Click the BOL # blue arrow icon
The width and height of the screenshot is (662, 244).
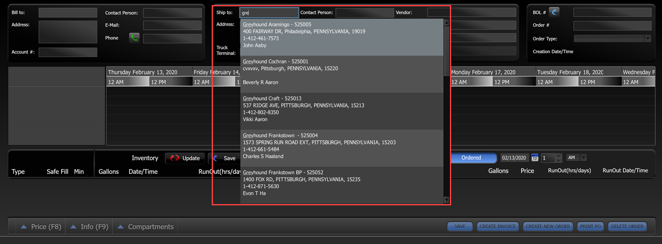coord(554,12)
